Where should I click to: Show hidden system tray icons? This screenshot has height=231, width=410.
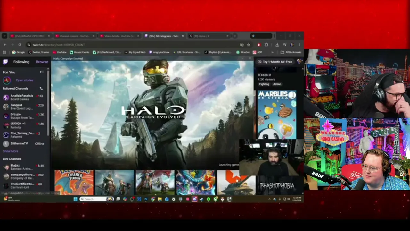coord(269,199)
